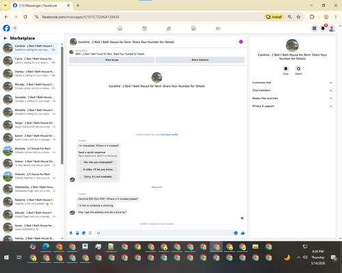This screenshot has width=342, height=273.
Task: Open Arlene's conversation in the chat list
Action: 30,164
